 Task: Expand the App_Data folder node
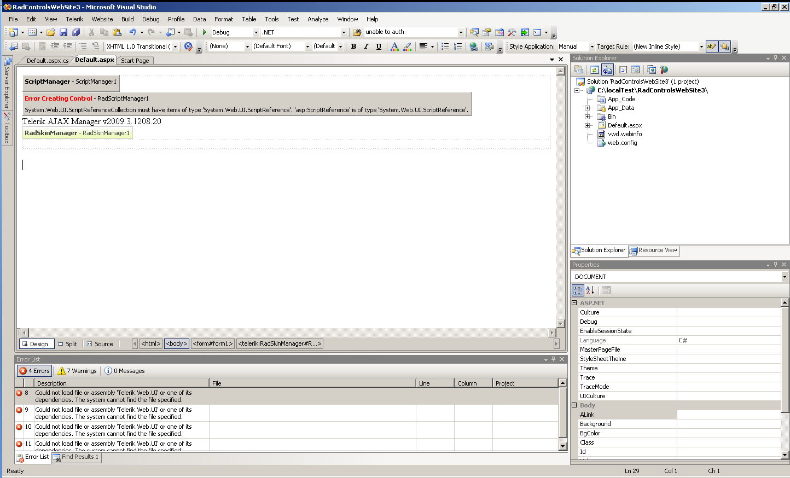tap(587, 108)
